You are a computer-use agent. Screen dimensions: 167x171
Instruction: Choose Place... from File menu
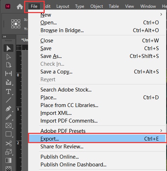pos(97,98)
